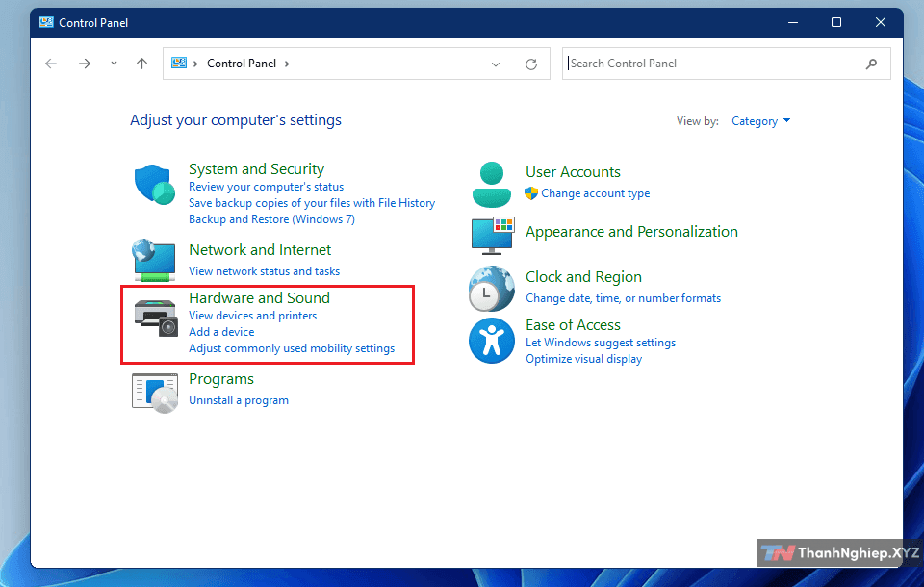Expand the chevron after Control Panel breadcrumb
This screenshot has width=924, height=587.
tap(287, 64)
